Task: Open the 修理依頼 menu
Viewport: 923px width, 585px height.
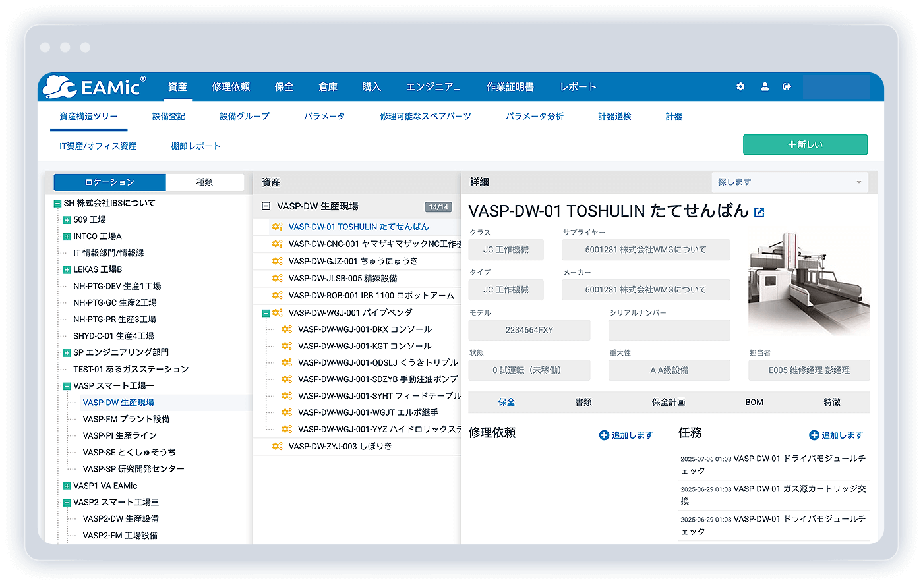Action: 231,86
